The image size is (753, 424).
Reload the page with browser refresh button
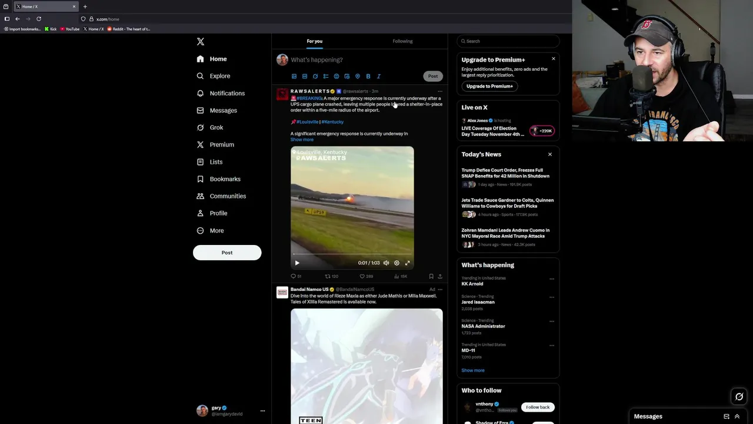tap(39, 19)
